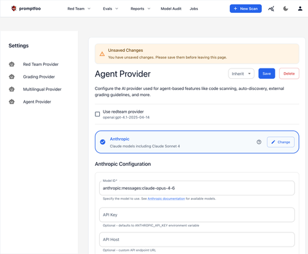Select the Anthropic provider checkmark
Viewport: 308px width, 254px height.
(103, 142)
